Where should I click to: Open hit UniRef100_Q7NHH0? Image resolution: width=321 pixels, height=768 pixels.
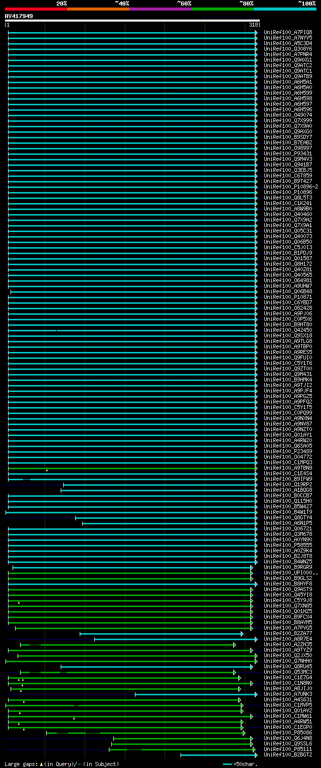pyautogui.click(x=288, y=661)
